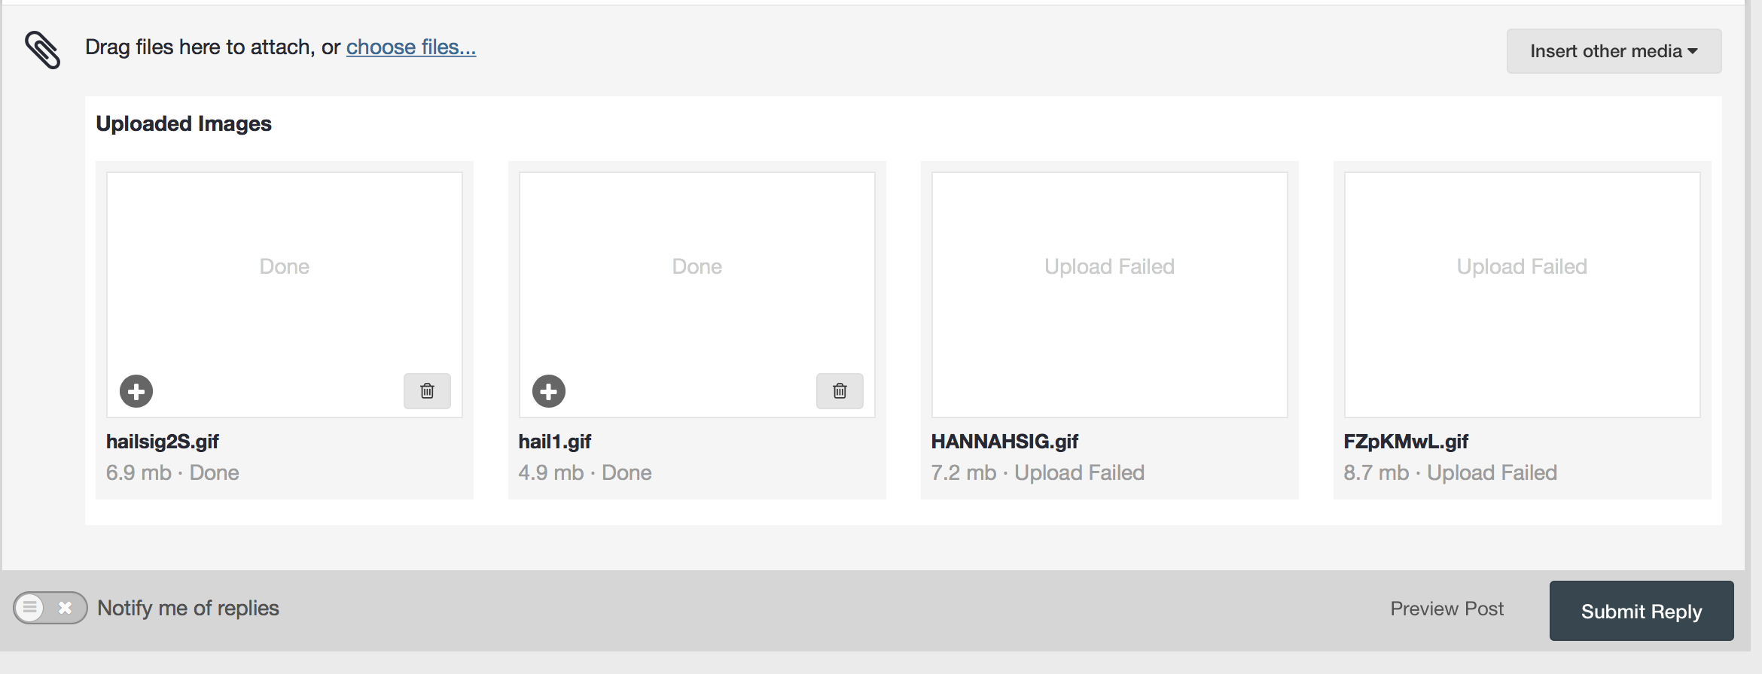The width and height of the screenshot is (1762, 674).
Task: Click the HANNAHSIG.gif file name
Action: (x=1004, y=442)
